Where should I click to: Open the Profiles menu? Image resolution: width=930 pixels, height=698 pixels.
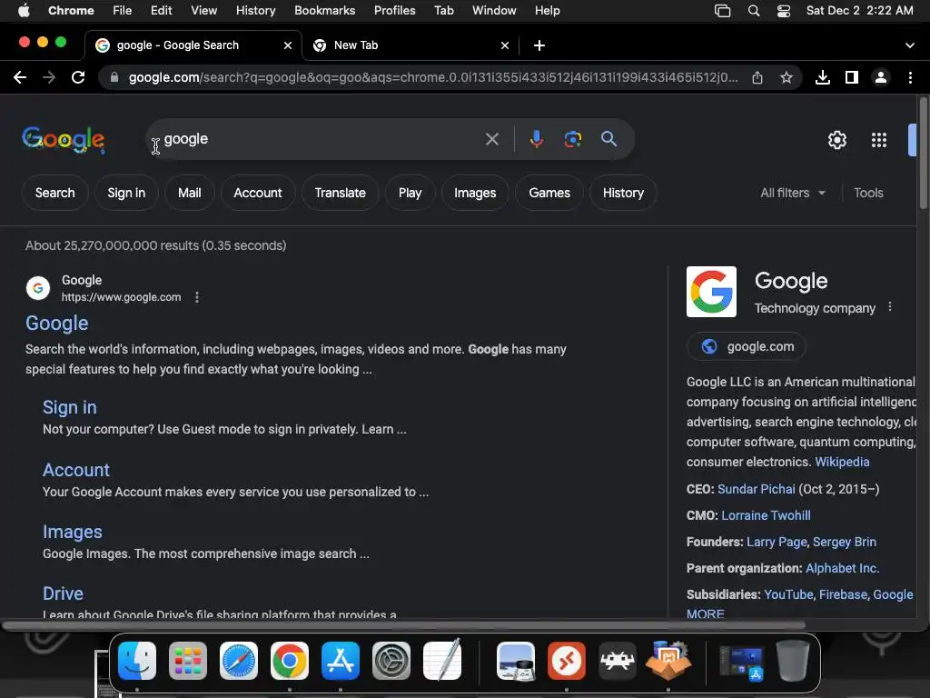[394, 11]
